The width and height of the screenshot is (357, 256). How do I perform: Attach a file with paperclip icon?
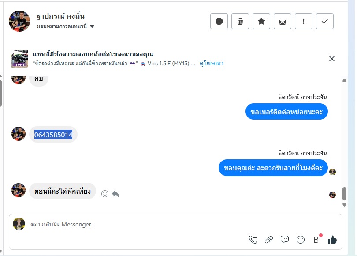(269, 240)
